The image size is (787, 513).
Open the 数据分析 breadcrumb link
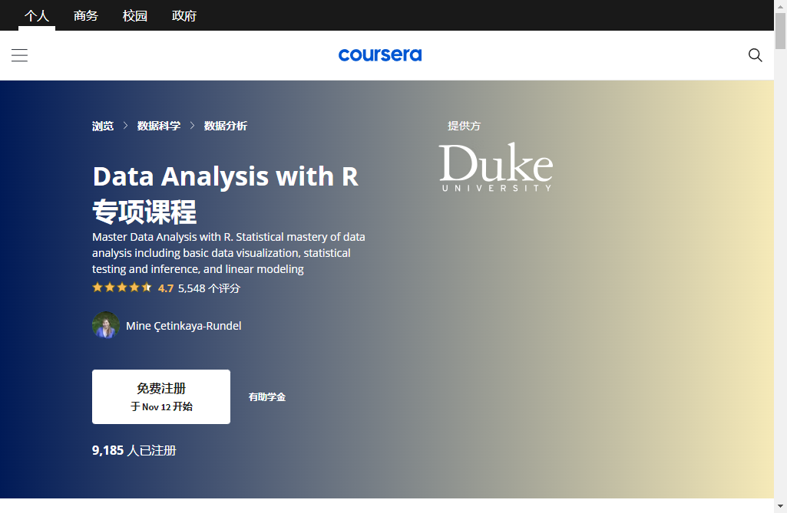click(225, 126)
